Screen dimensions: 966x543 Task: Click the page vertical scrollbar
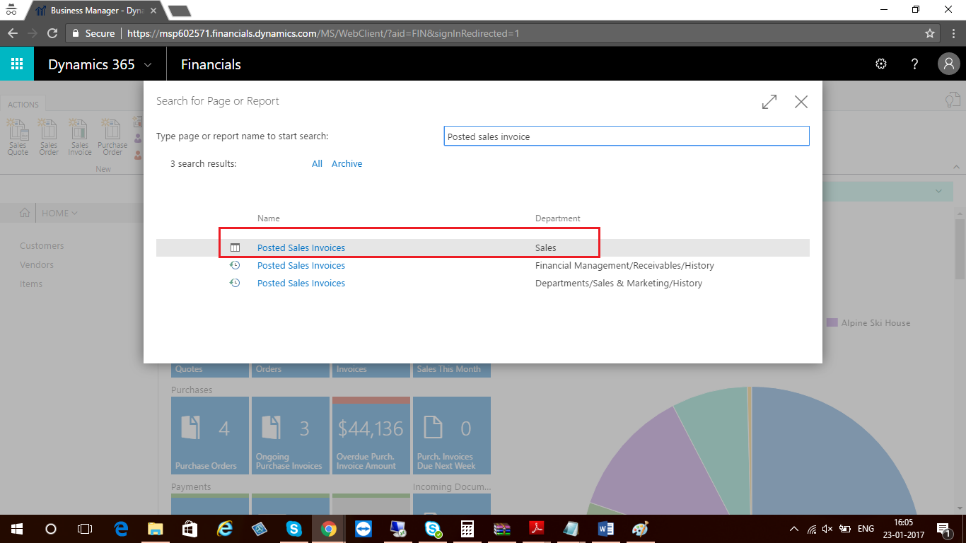[x=960, y=247]
